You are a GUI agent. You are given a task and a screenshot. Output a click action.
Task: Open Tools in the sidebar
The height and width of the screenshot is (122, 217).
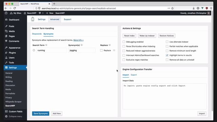point(11,63)
